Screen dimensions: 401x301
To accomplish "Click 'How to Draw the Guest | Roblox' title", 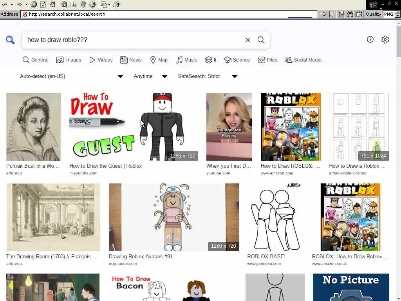I will tap(106, 166).
